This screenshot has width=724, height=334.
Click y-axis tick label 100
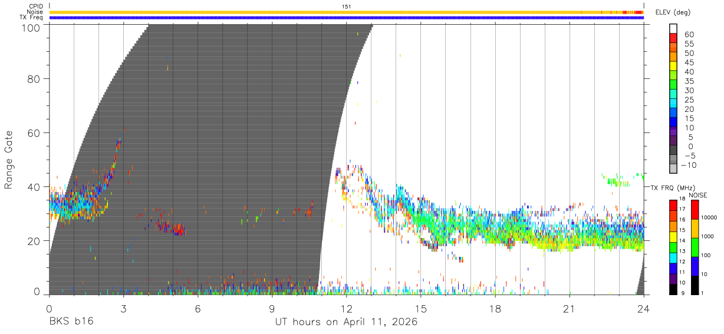click(x=32, y=27)
